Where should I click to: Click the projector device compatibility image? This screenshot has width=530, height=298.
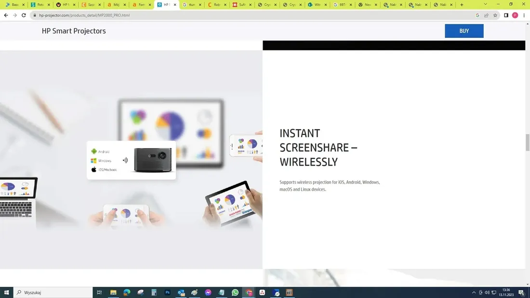[131, 160]
